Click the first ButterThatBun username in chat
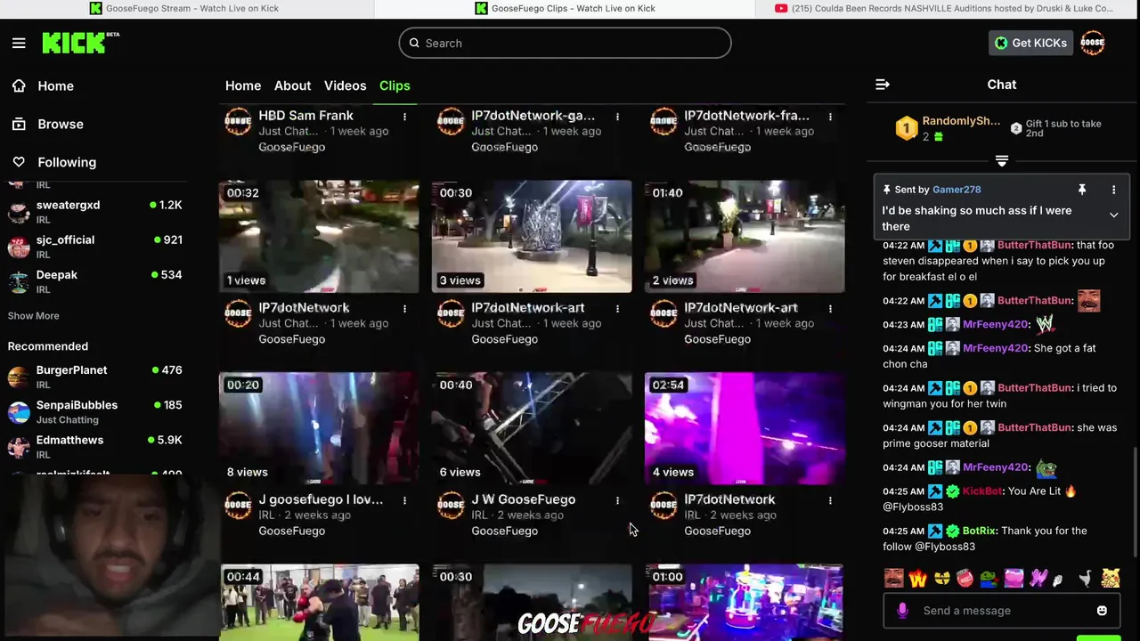 coord(1034,245)
